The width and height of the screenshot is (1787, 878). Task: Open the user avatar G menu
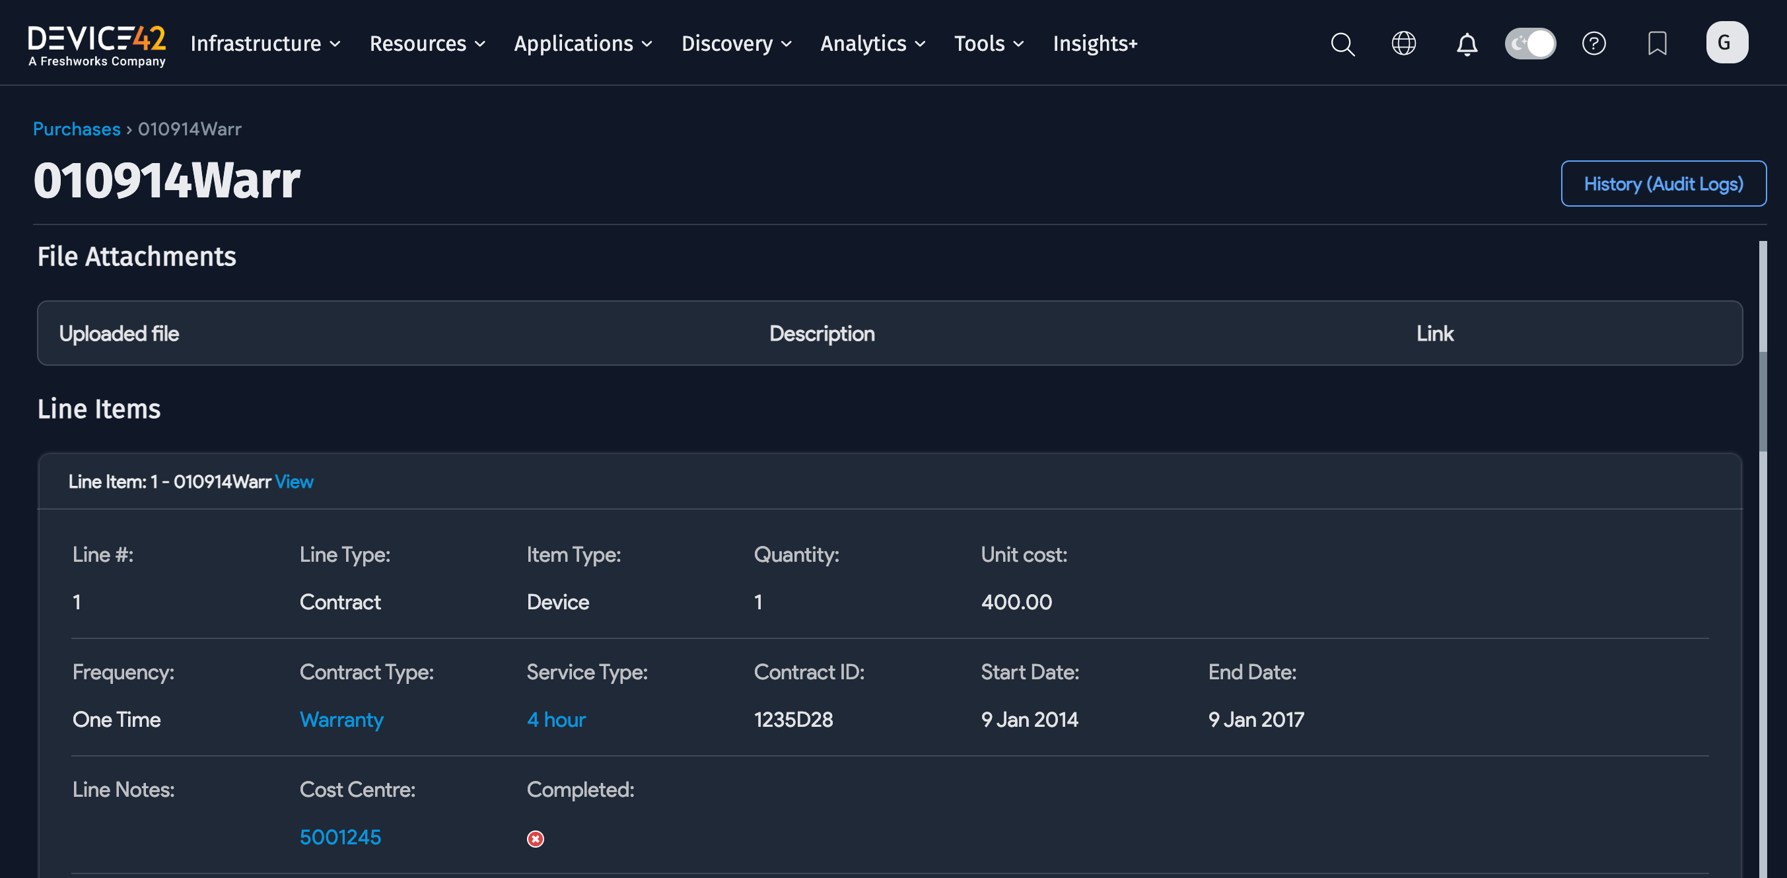(1726, 42)
